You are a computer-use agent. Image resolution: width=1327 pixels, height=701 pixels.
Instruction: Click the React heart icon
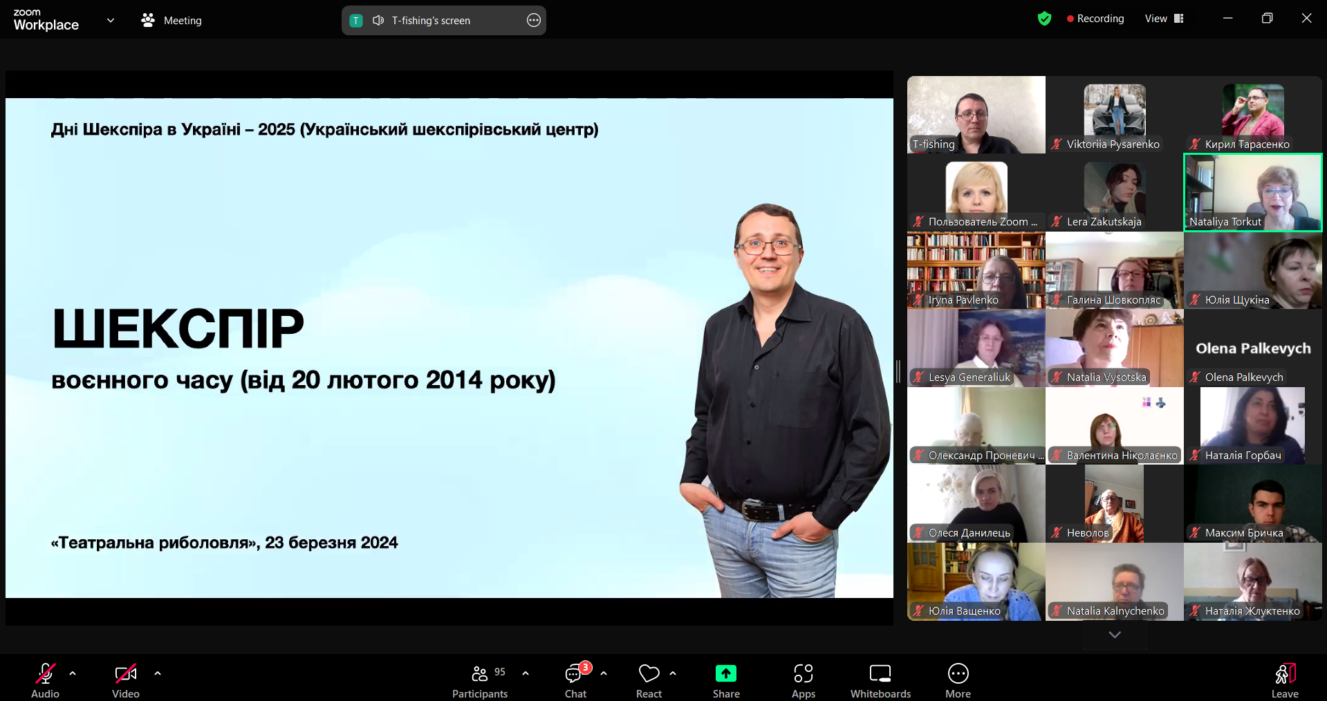pos(649,680)
